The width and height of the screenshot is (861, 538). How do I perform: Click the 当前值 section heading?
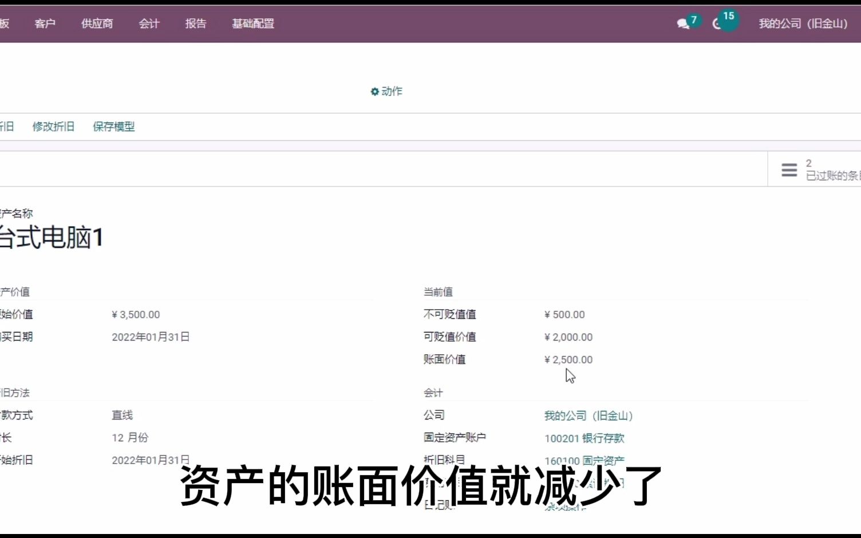[x=438, y=292]
